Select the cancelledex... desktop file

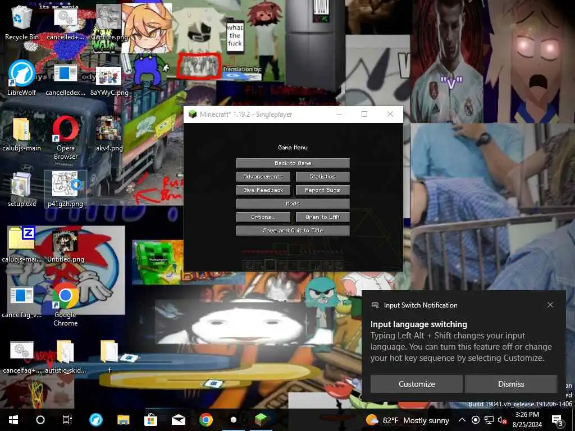point(65,80)
